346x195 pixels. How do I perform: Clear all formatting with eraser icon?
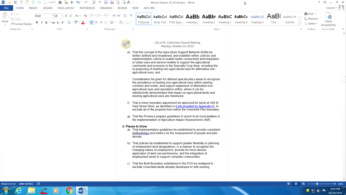tap(85, 16)
